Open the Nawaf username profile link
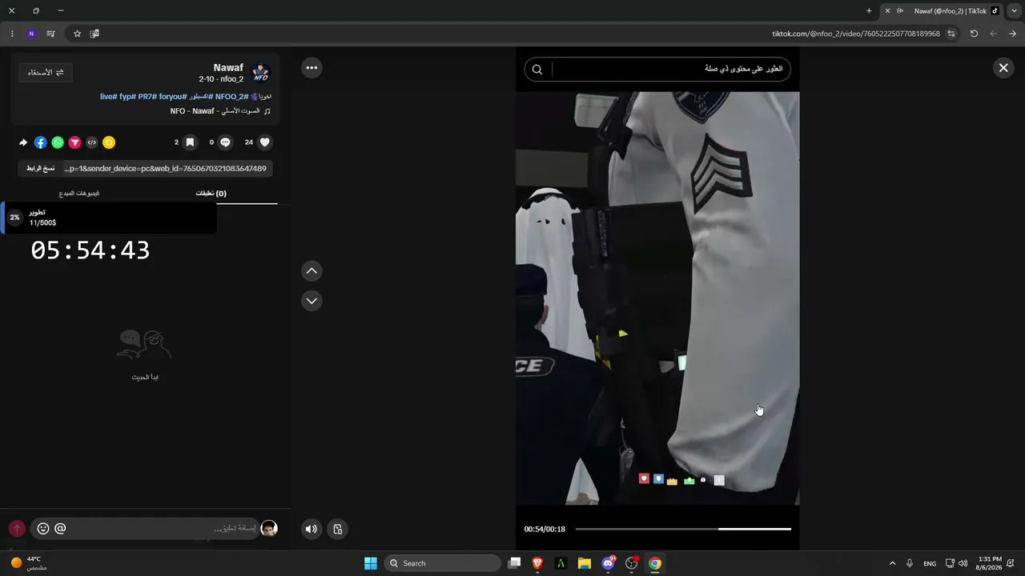 click(228, 68)
